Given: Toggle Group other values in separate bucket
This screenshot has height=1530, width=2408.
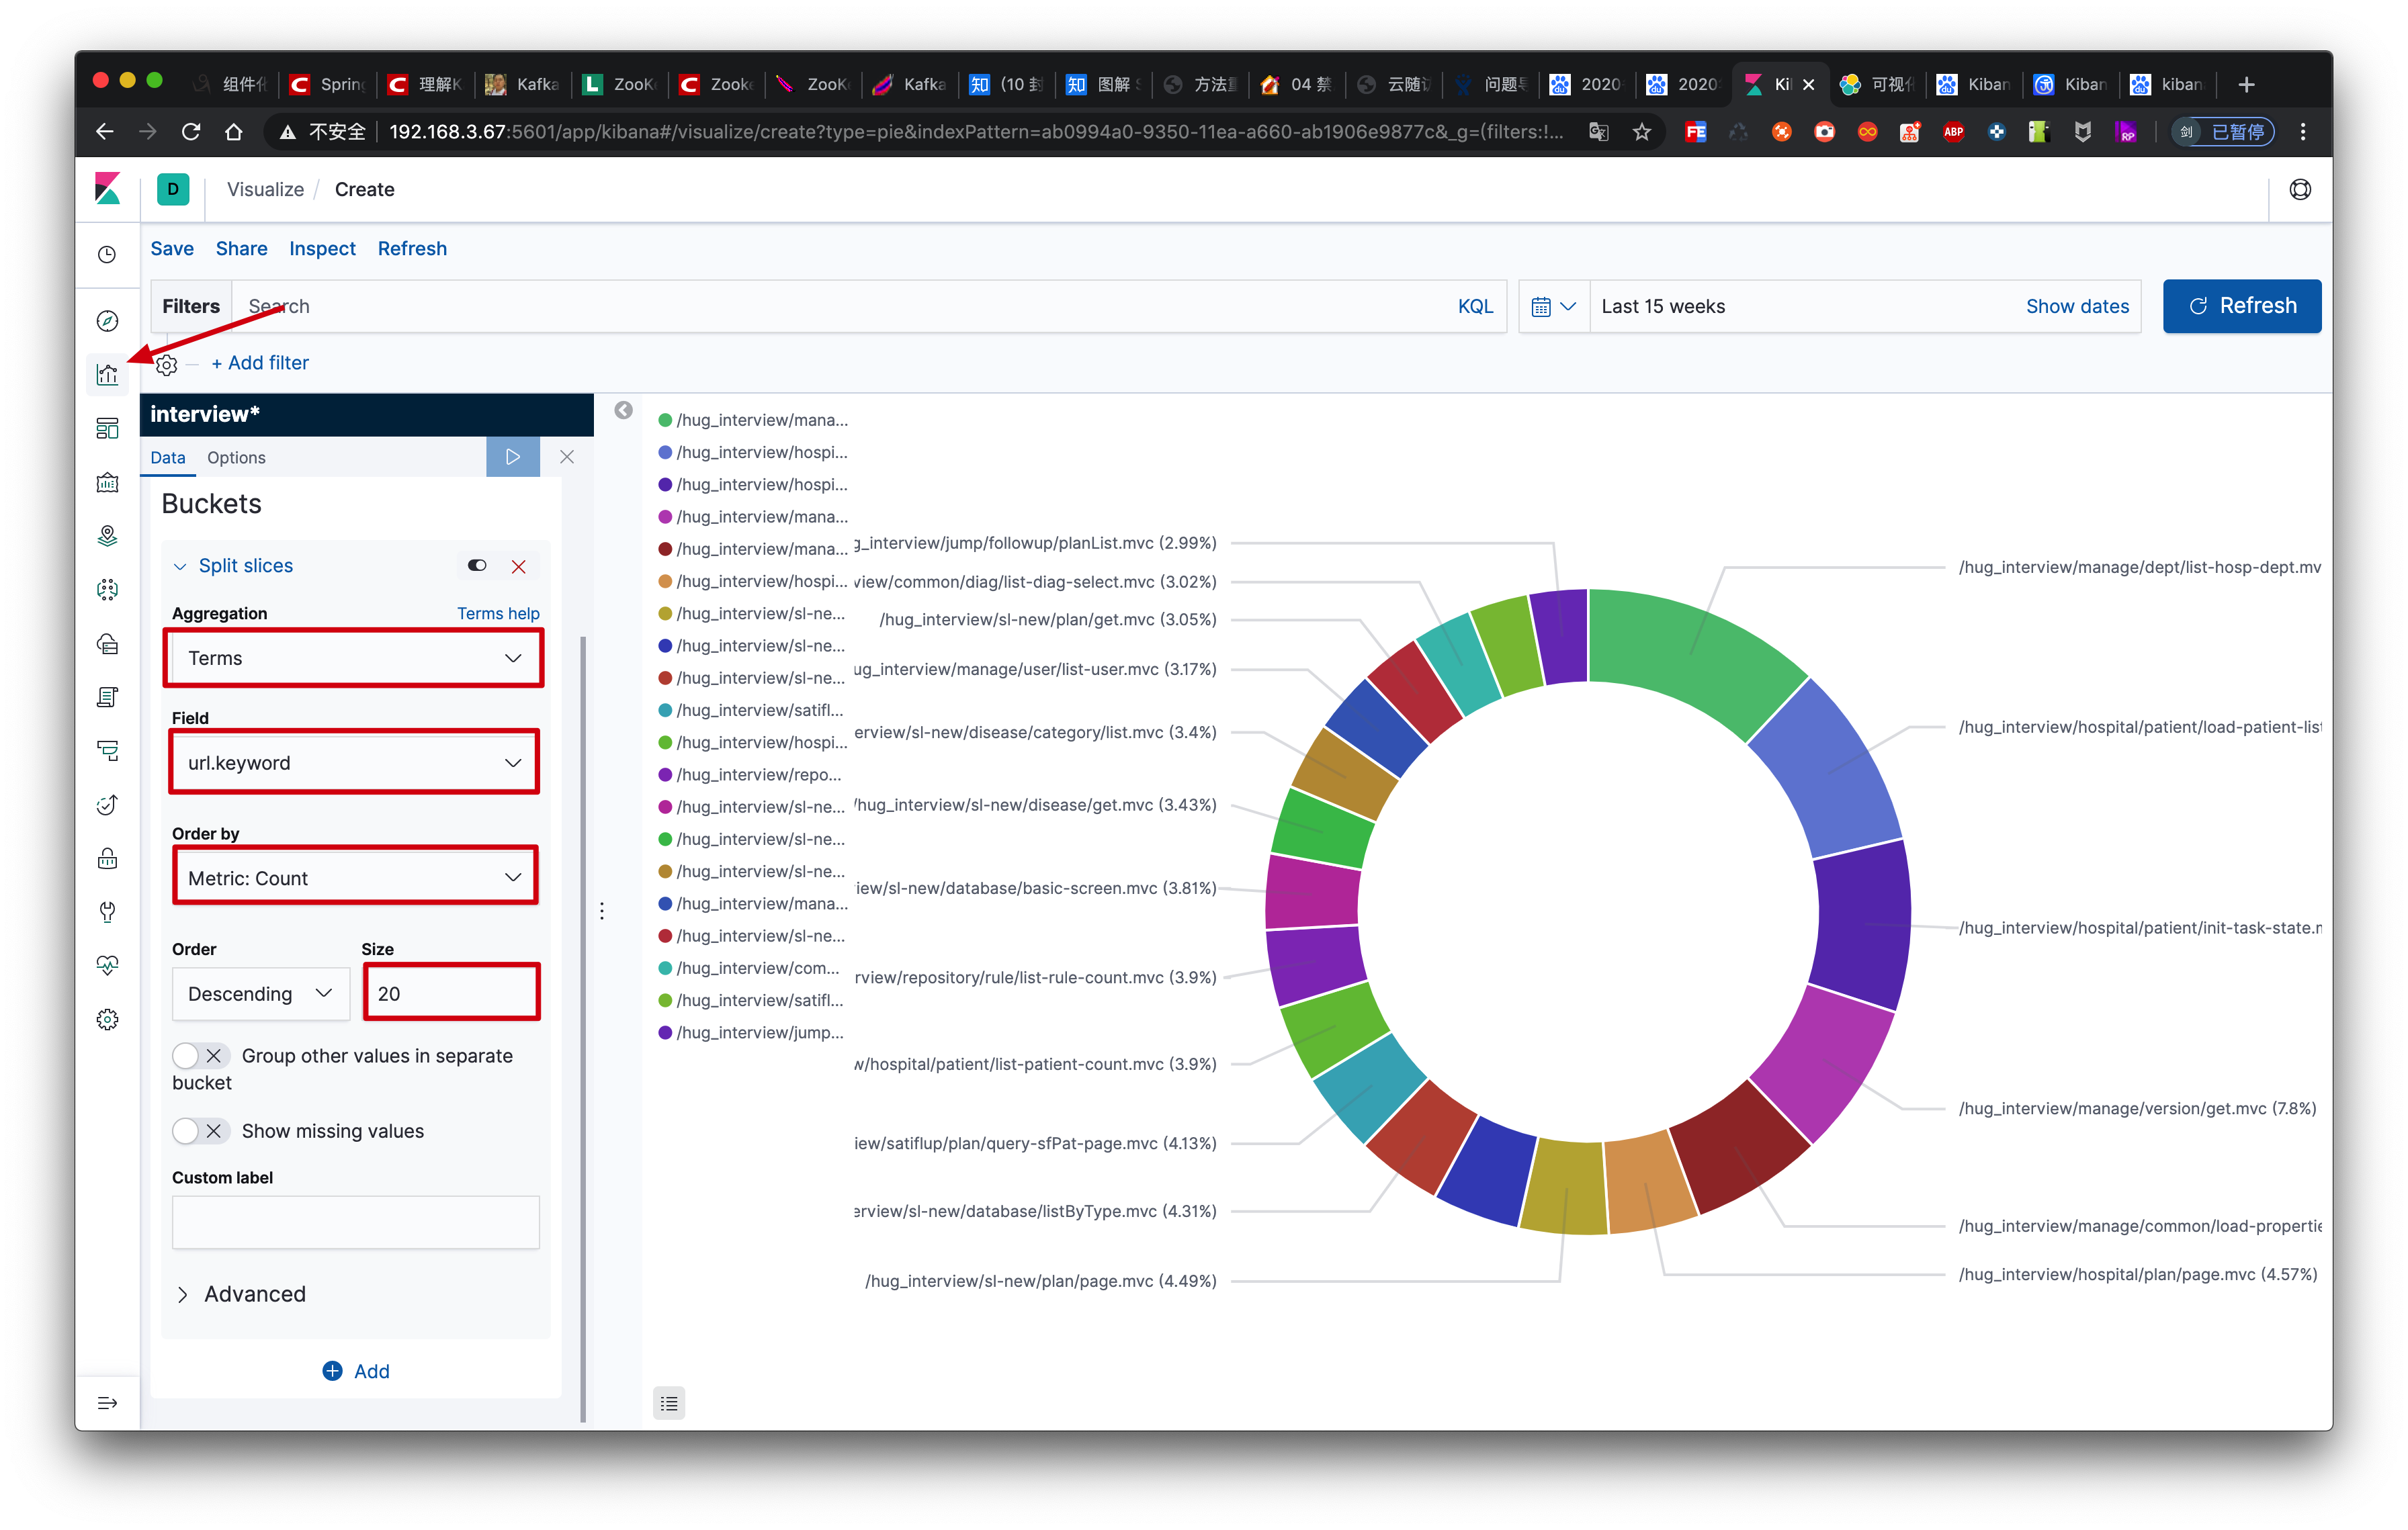Looking at the screenshot, I should point(201,1056).
